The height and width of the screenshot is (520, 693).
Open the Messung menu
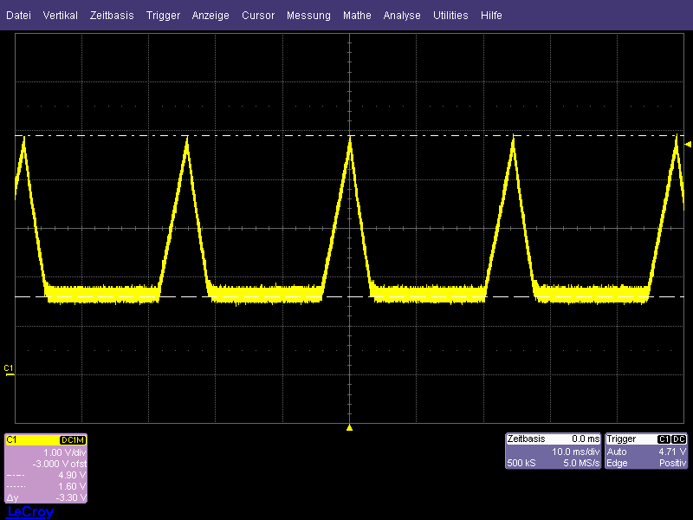coord(308,16)
